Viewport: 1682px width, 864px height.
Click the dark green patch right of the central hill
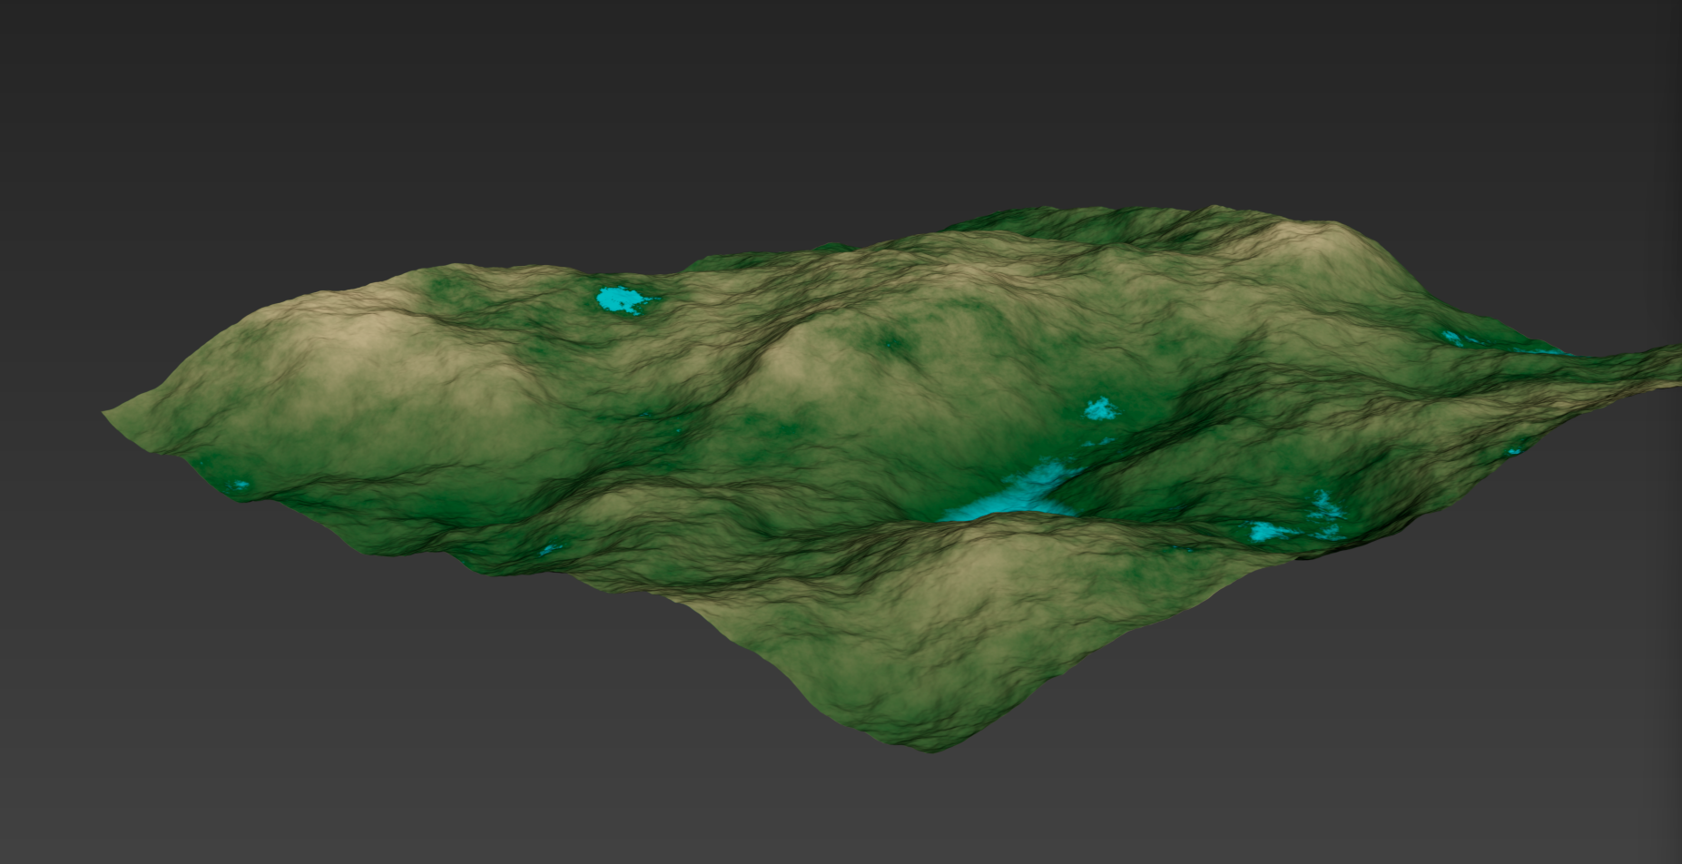(894, 342)
